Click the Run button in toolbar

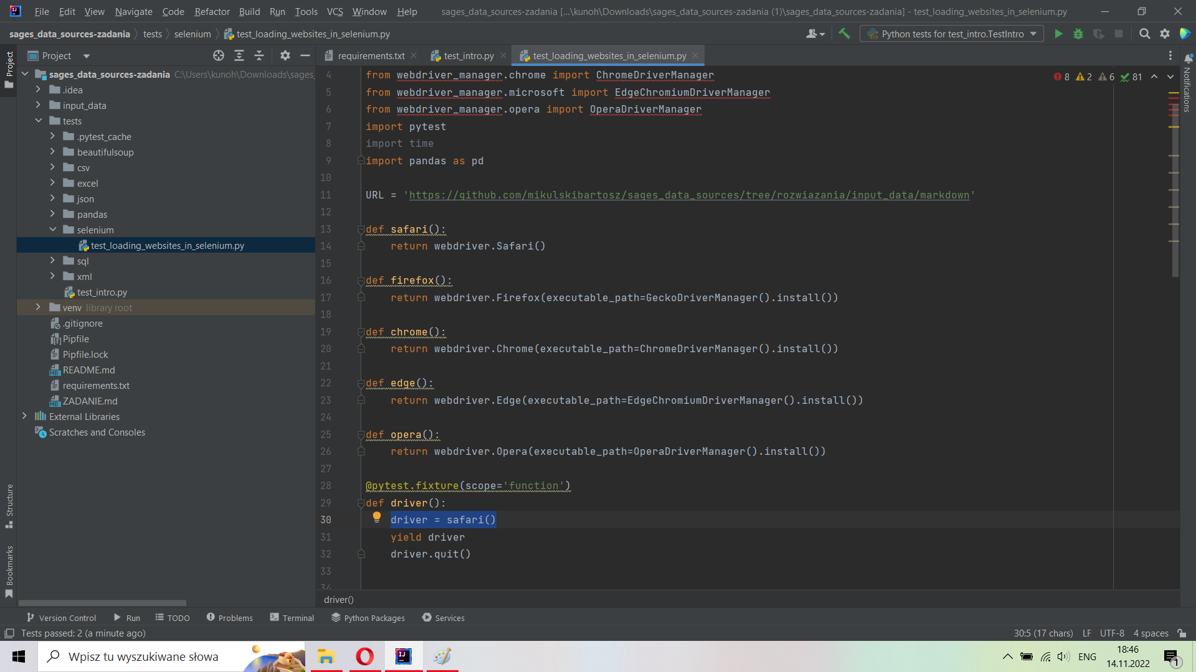[x=1059, y=34]
